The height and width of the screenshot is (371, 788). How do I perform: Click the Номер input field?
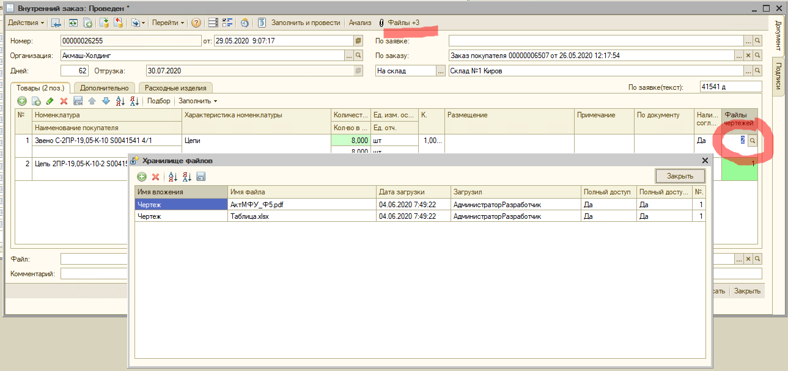130,41
